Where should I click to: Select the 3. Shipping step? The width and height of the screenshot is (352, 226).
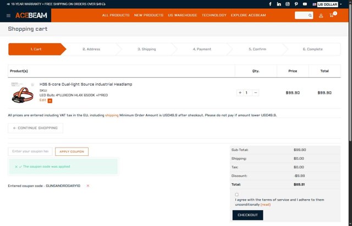click(147, 49)
